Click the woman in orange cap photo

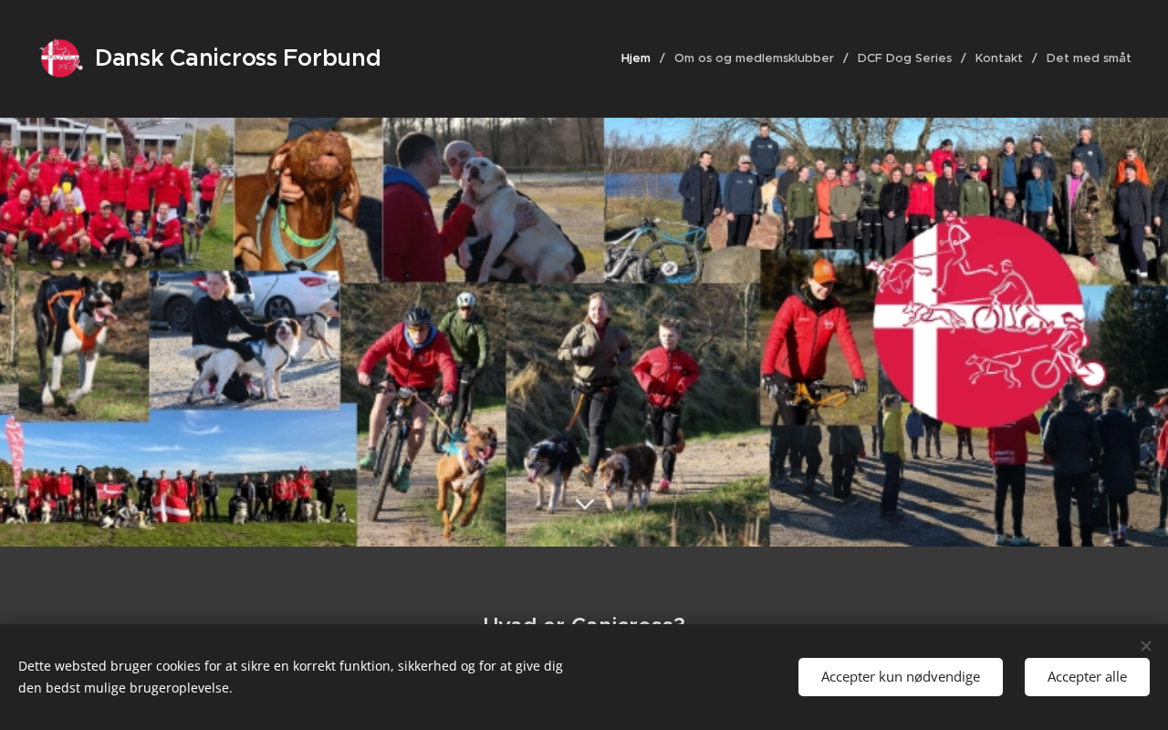coord(817,338)
